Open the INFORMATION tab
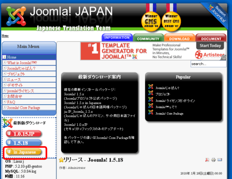Screen dimensions: 232x179 click(x=117, y=38)
